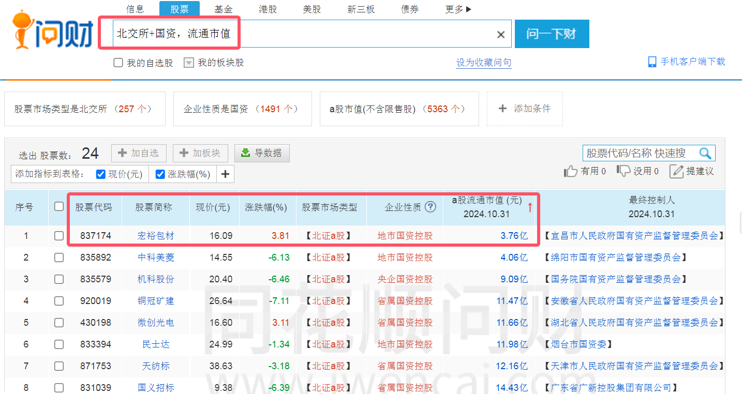Check the select-all checkbox in table header
Image resolution: width=742 pixels, height=394 pixels.
click(59, 206)
